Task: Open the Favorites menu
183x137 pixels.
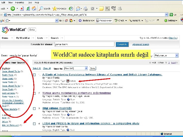Action: [x=20, y=3]
